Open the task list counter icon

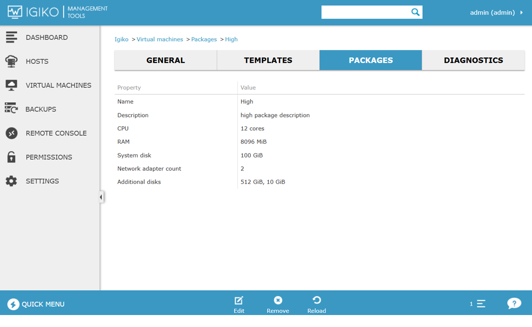click(480, 304)
